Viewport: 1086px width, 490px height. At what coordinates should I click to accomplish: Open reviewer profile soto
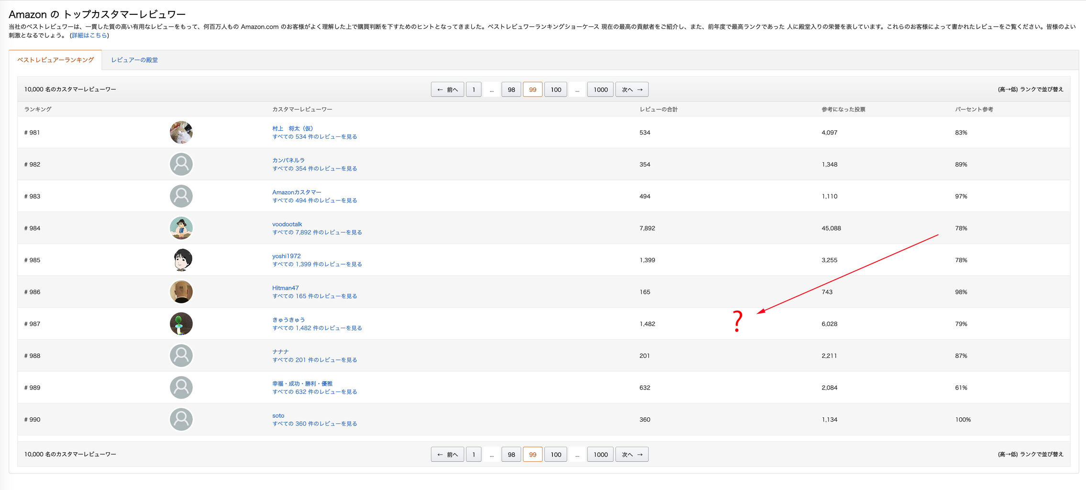pyautogui.click(x=278, y=416)
